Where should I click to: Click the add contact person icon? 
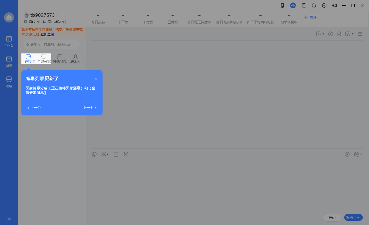pyautogui.click(x=339, y=34)
